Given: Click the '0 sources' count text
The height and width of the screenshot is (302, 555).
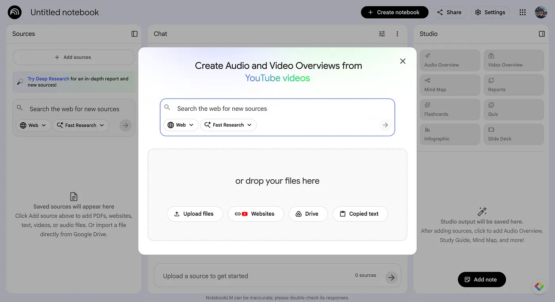Looking at the screenshot, I should [366, 275].
